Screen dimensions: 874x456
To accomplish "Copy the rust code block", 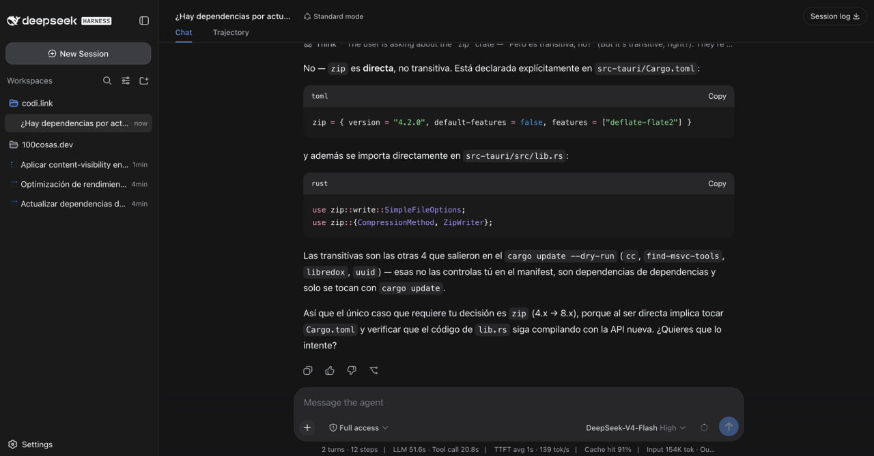I will coord(717,183).
